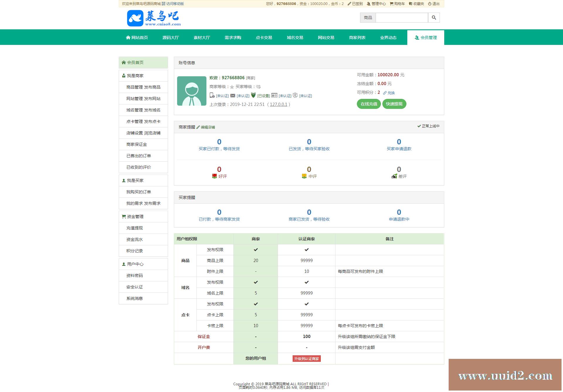
Task: Open the 商品 search category dropdown
Action: tap(368, 18)
